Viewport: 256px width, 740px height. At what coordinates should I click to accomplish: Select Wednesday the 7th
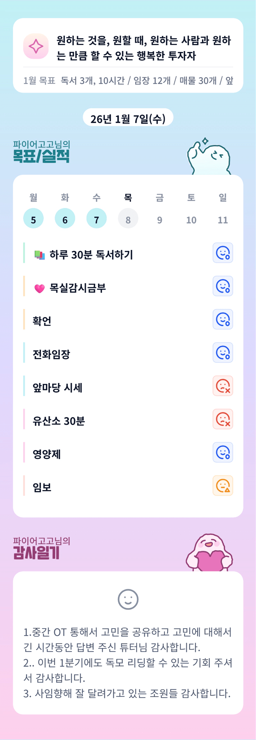[x=97, y=218]
